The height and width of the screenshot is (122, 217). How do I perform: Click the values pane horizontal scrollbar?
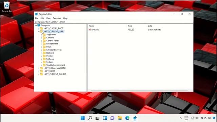pos(139,90)
